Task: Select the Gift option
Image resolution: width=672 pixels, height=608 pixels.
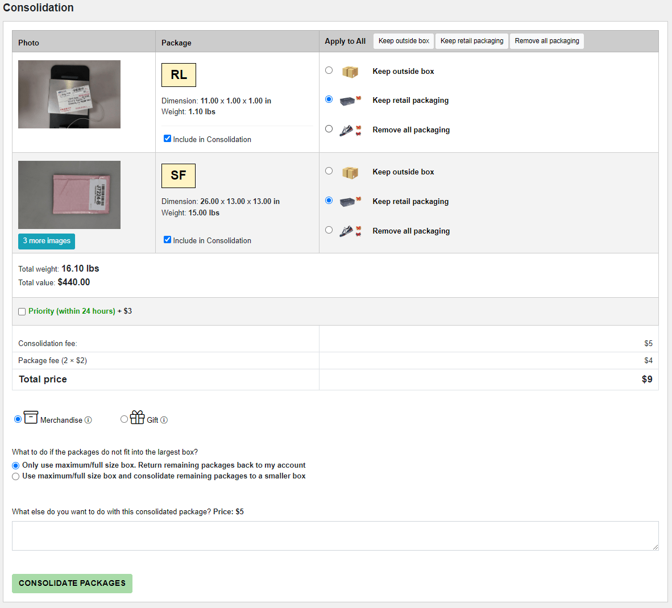Action: [x=124, y=419]
